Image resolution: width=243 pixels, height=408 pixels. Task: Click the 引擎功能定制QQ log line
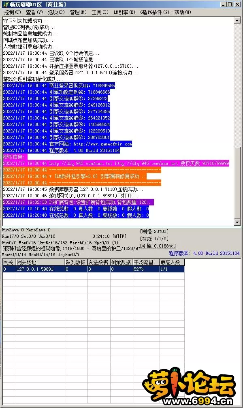click(56, 92)
